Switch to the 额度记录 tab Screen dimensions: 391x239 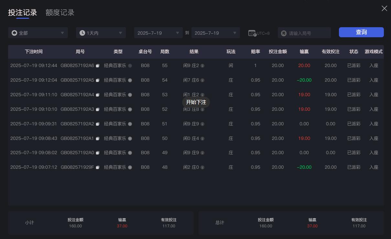coord(59,13)
